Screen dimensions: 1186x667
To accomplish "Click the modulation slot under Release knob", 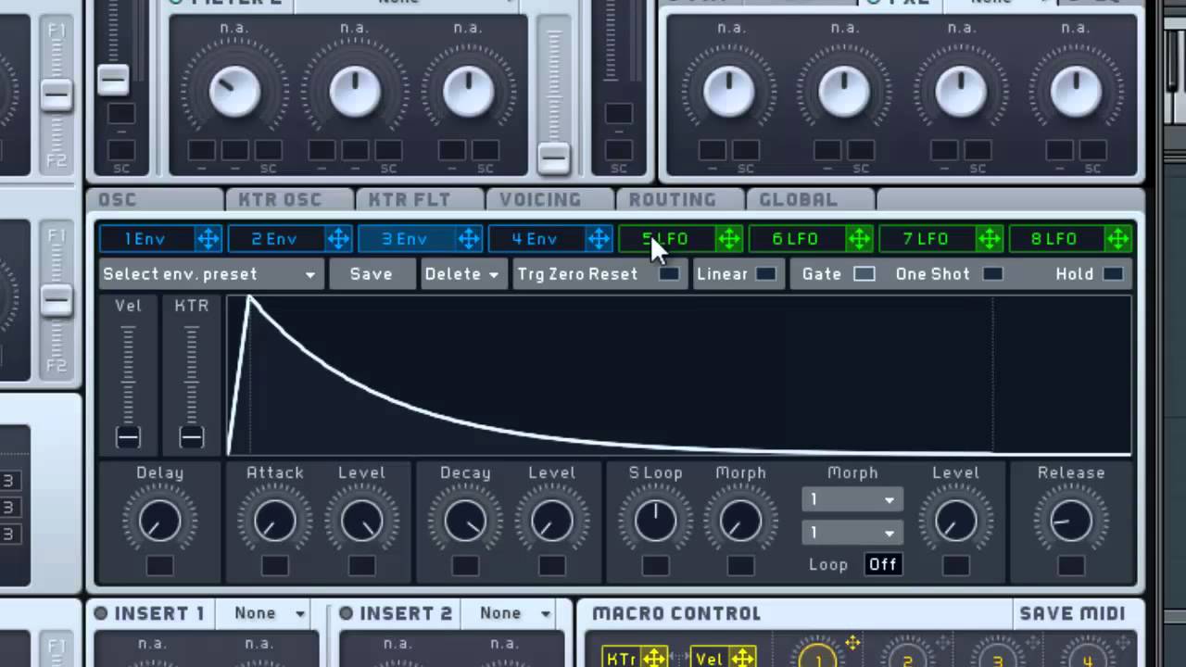I will click(x=1071, y=564).
